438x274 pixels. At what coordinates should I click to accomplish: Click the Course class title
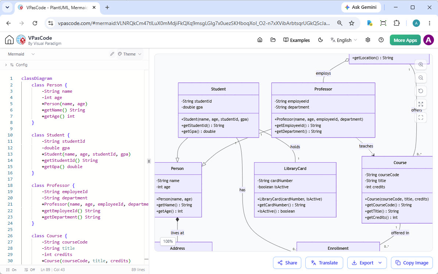point(400,163)
